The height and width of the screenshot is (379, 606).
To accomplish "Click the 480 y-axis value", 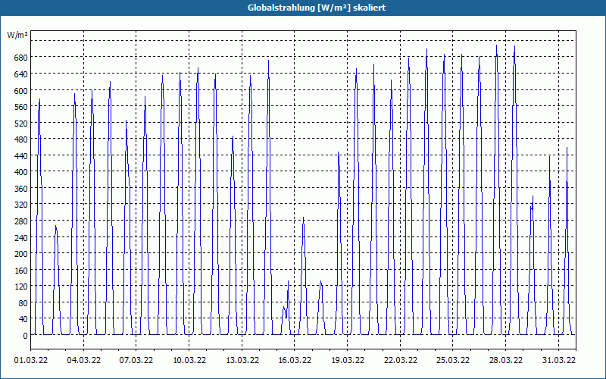I will point(20,139).
